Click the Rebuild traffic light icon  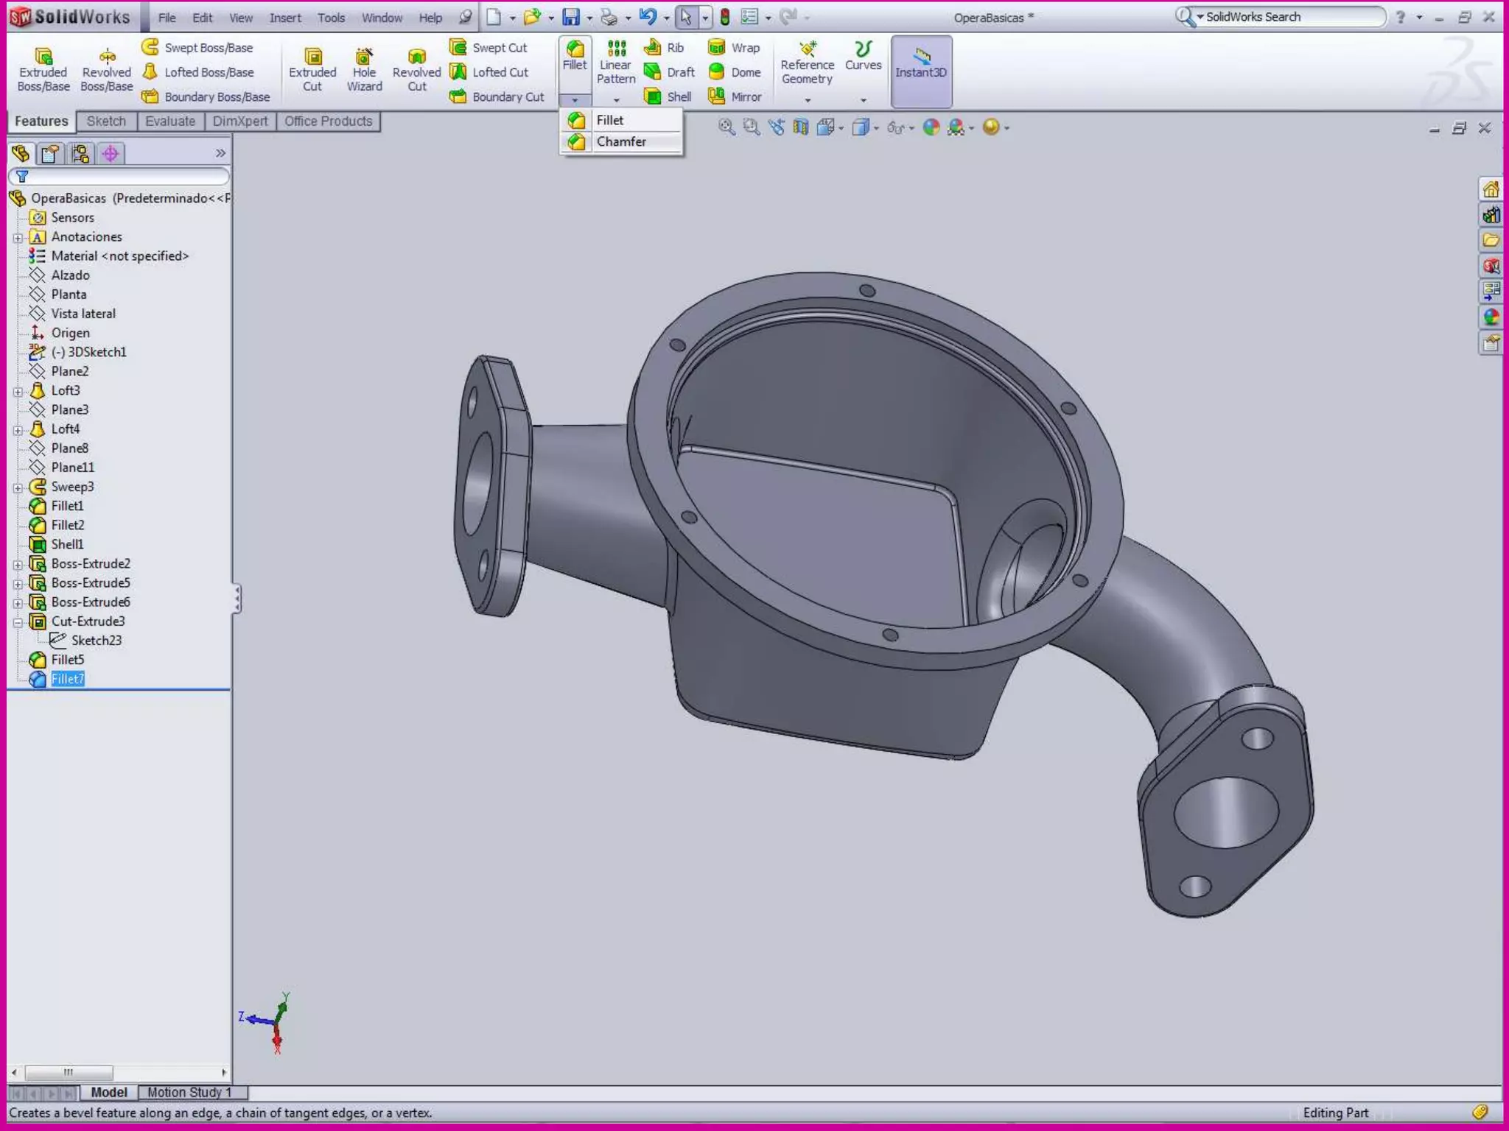[x=725, y=17]
